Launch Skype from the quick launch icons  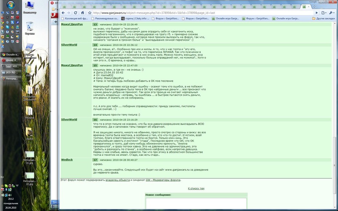[7, 27]
